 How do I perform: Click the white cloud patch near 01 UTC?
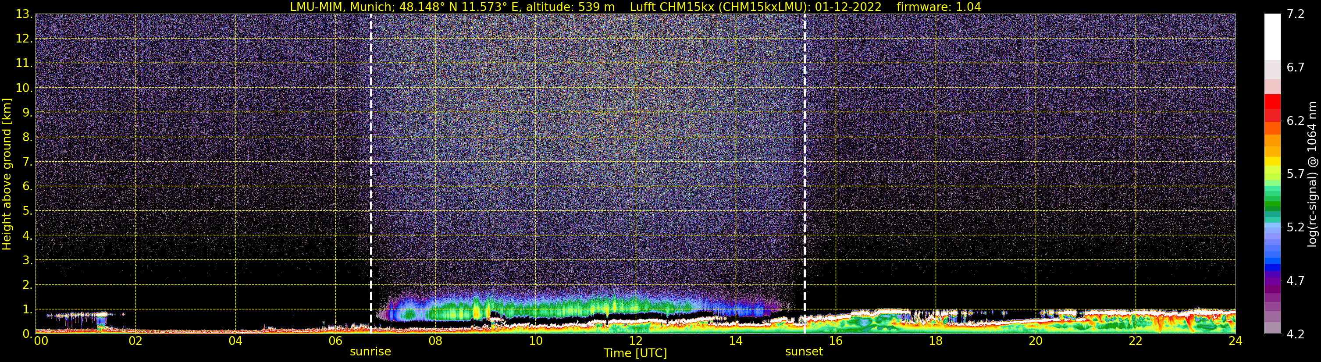click(x=103, y=315)
